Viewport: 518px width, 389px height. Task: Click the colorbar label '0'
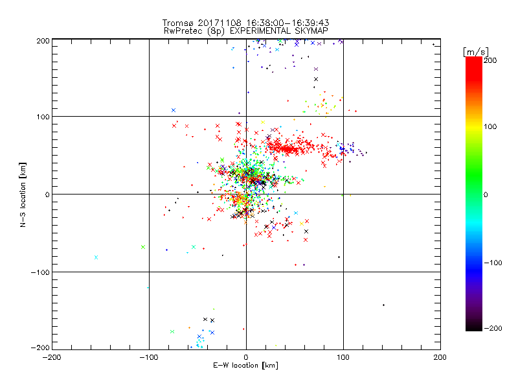[486, 194]
